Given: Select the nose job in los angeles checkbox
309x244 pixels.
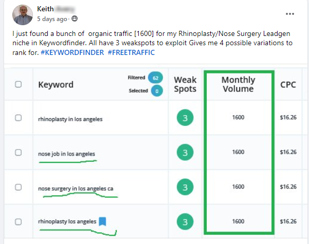Looking at the screenshot, I should coord(19,153).
